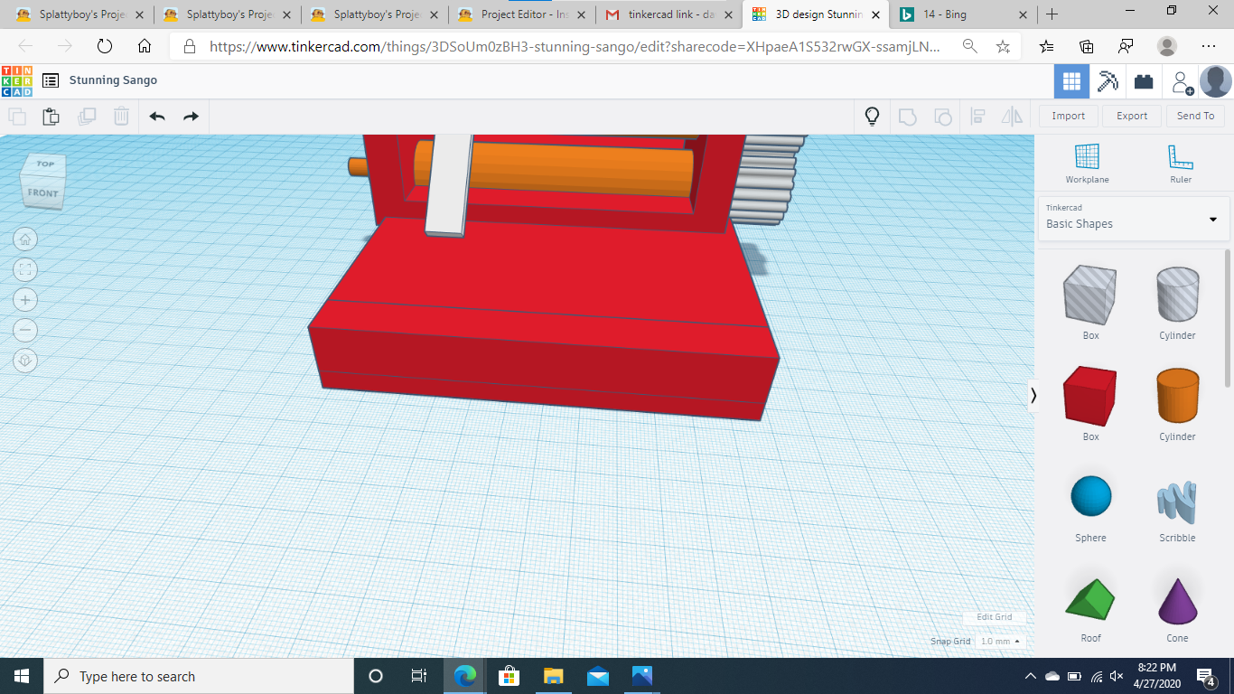Open browser settings and more menu

1209,46
